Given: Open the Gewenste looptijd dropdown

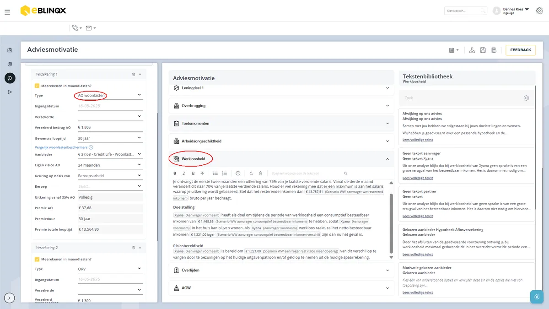Looking at the screenshot, I should (110, 138).
